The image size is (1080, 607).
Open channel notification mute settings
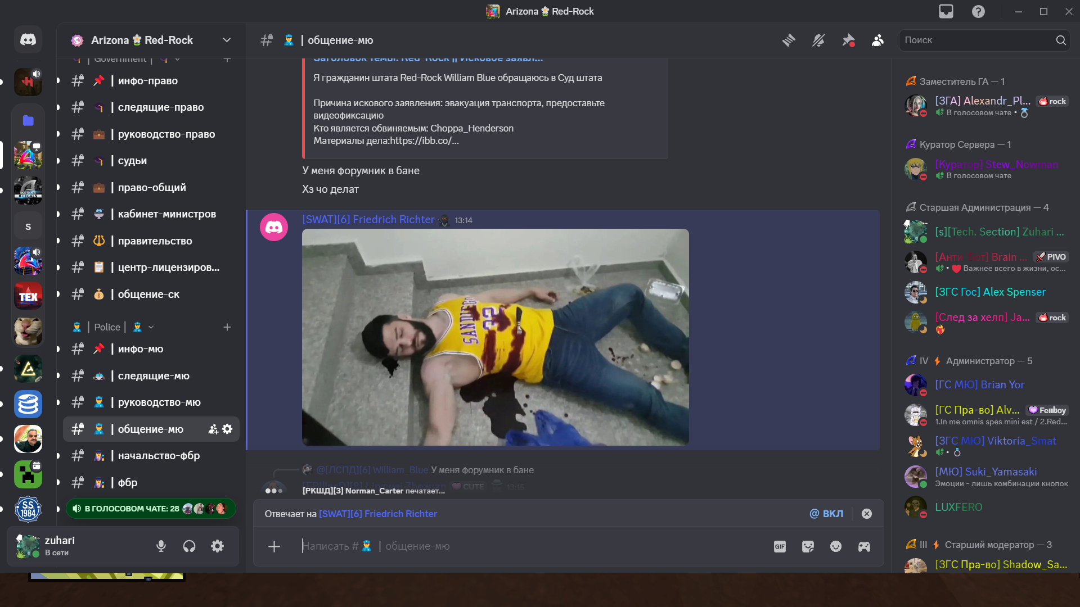pyautogui.click(x=818, y=40)
